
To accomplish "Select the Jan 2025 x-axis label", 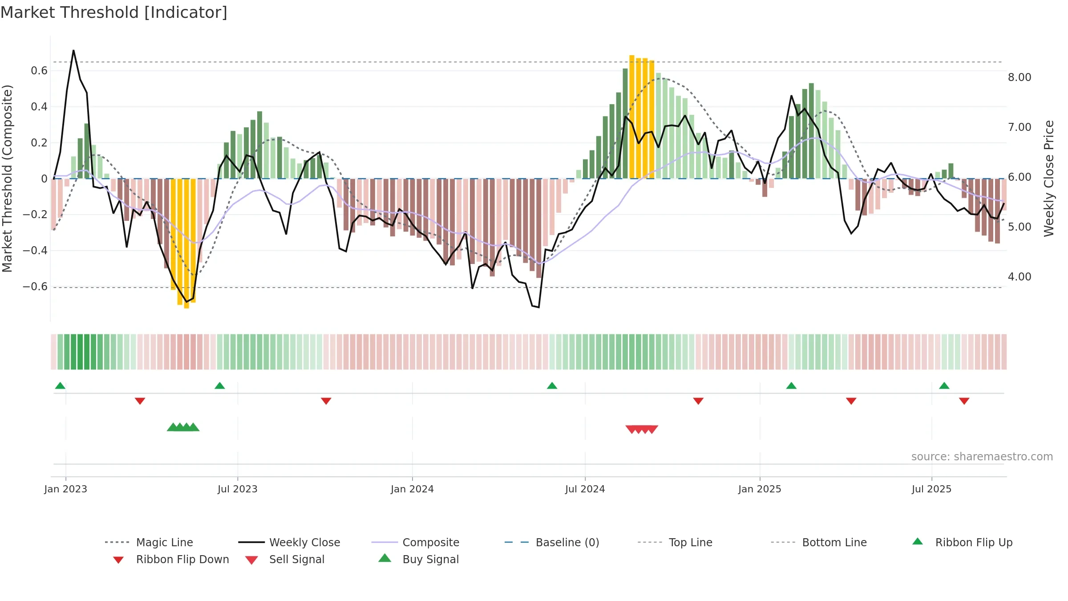I will (760, 489).
